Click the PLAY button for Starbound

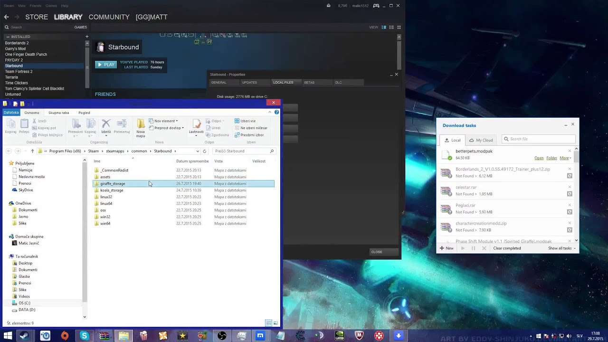click(x=106, y=65)
